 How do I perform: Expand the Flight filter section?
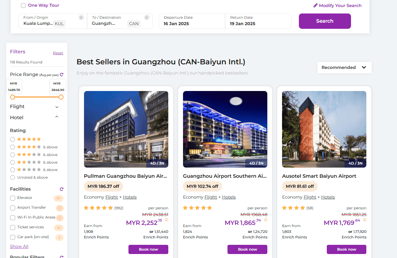point(57,107)
